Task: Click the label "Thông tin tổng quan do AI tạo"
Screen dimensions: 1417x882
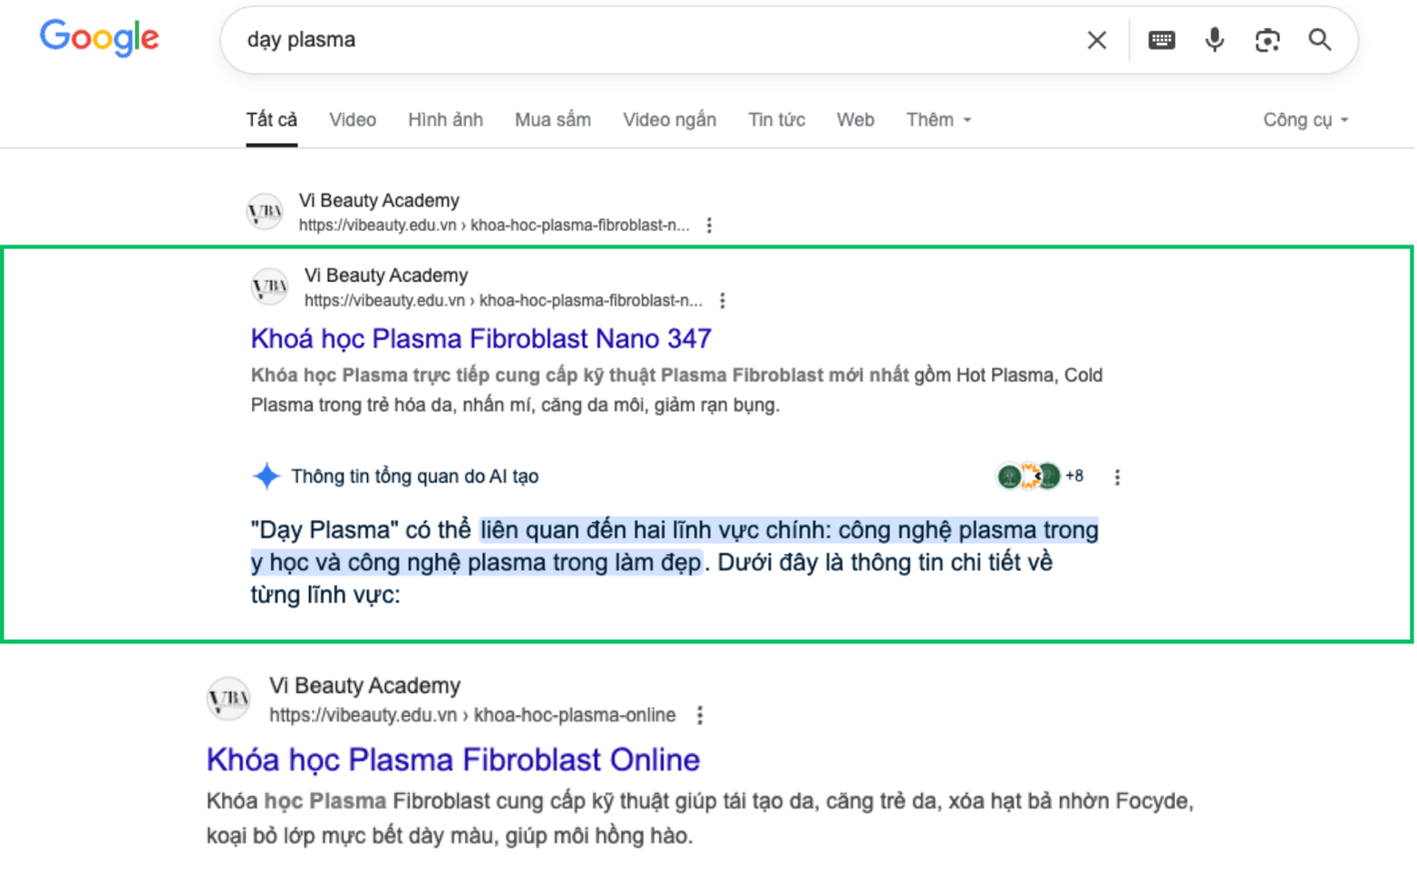Action: 414,477
